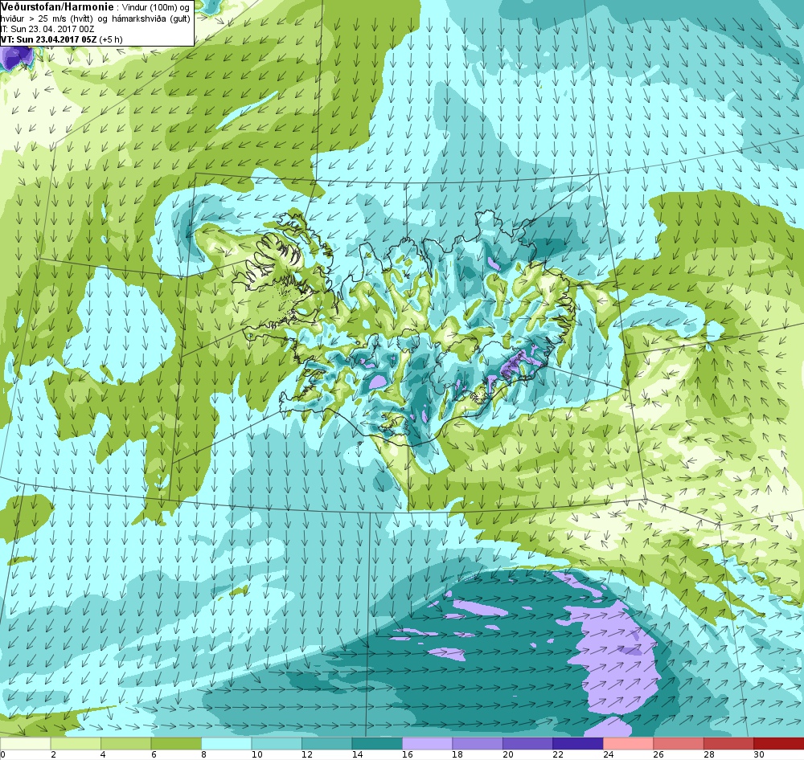The width and height of the screenshot is (804, 760).
Task: Click the violet 20–22 m/s legend swatch
Action: pyautogui.click(x=527, y=743)
